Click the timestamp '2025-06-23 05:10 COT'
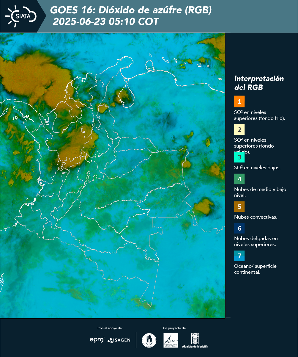 click(106, 22)
